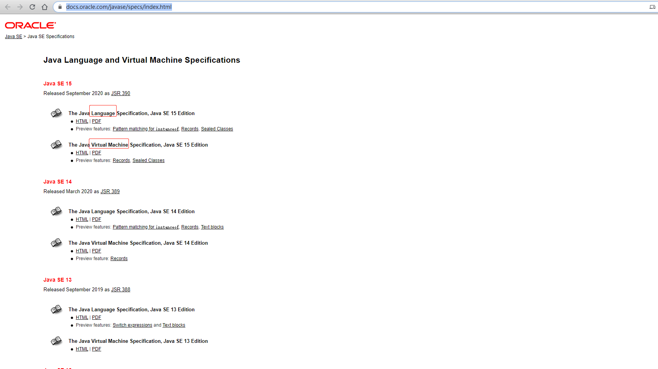Click the Java SE Specifications breadcrumb text
This screenshot has height=369, width=658.
pyautogui.click(x=51, y=37)
